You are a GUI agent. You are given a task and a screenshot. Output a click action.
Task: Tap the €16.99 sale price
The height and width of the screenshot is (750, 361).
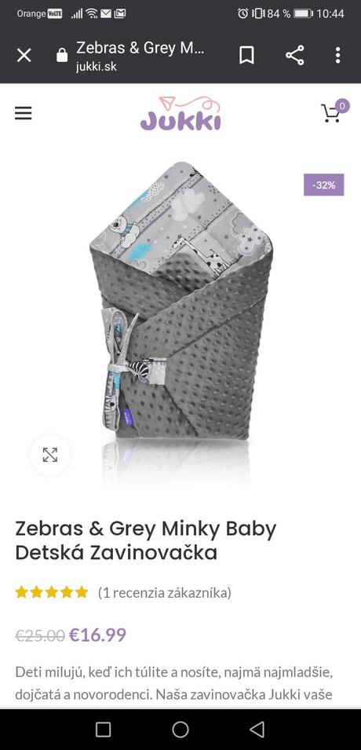click(97, 635)
